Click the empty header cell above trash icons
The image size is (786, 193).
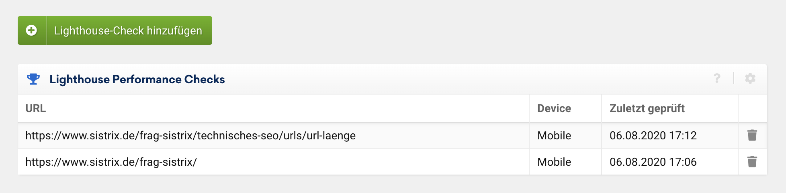pos(752,109)
